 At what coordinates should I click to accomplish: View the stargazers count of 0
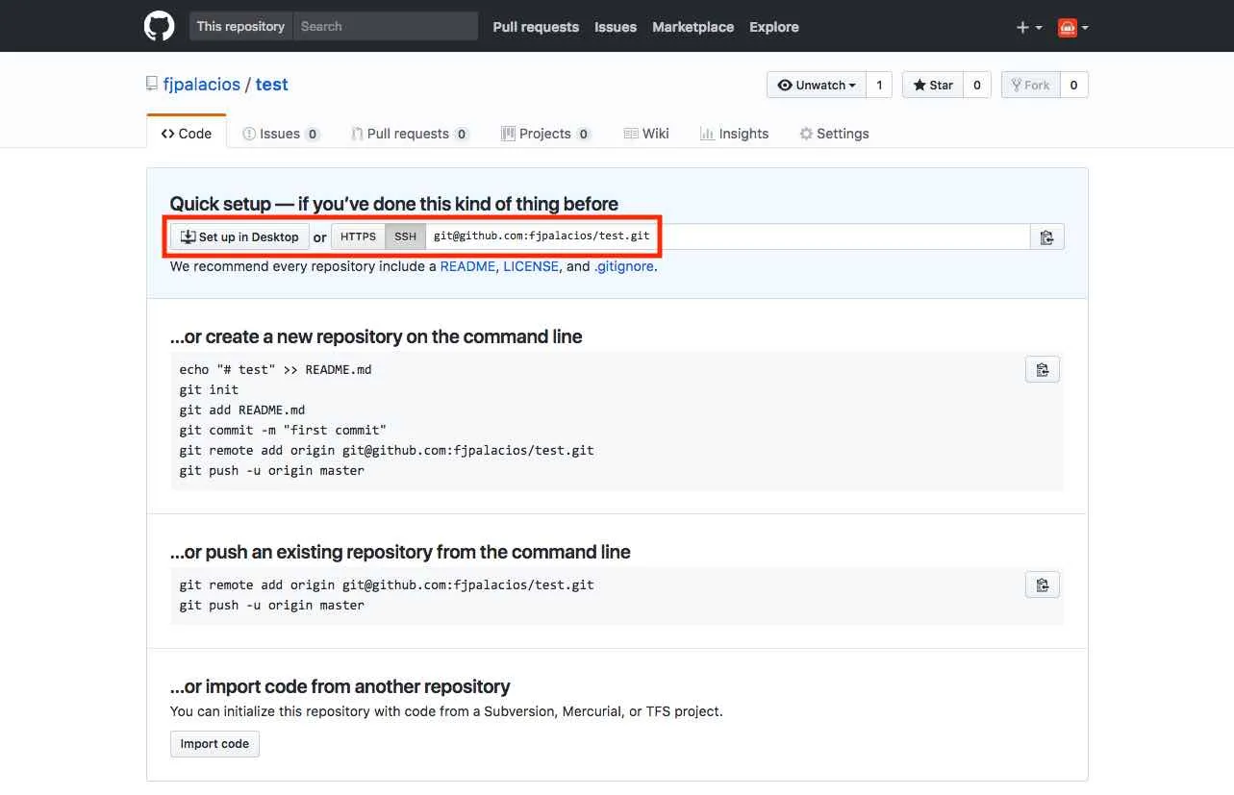(976, 85)
